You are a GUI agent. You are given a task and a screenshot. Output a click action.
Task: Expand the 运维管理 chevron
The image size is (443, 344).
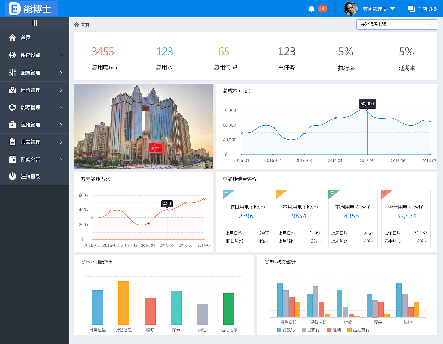click(x=61, y=125)
